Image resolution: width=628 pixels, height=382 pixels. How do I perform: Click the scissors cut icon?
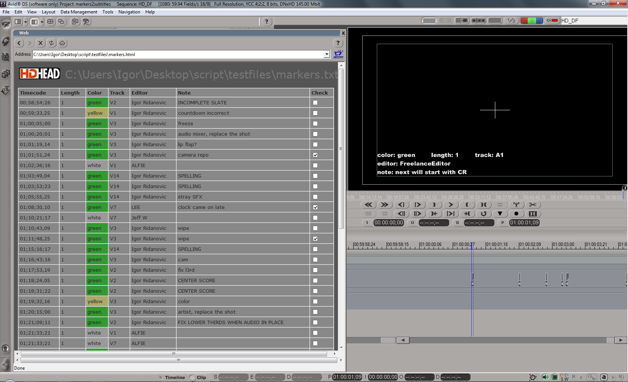coord(533,205)
